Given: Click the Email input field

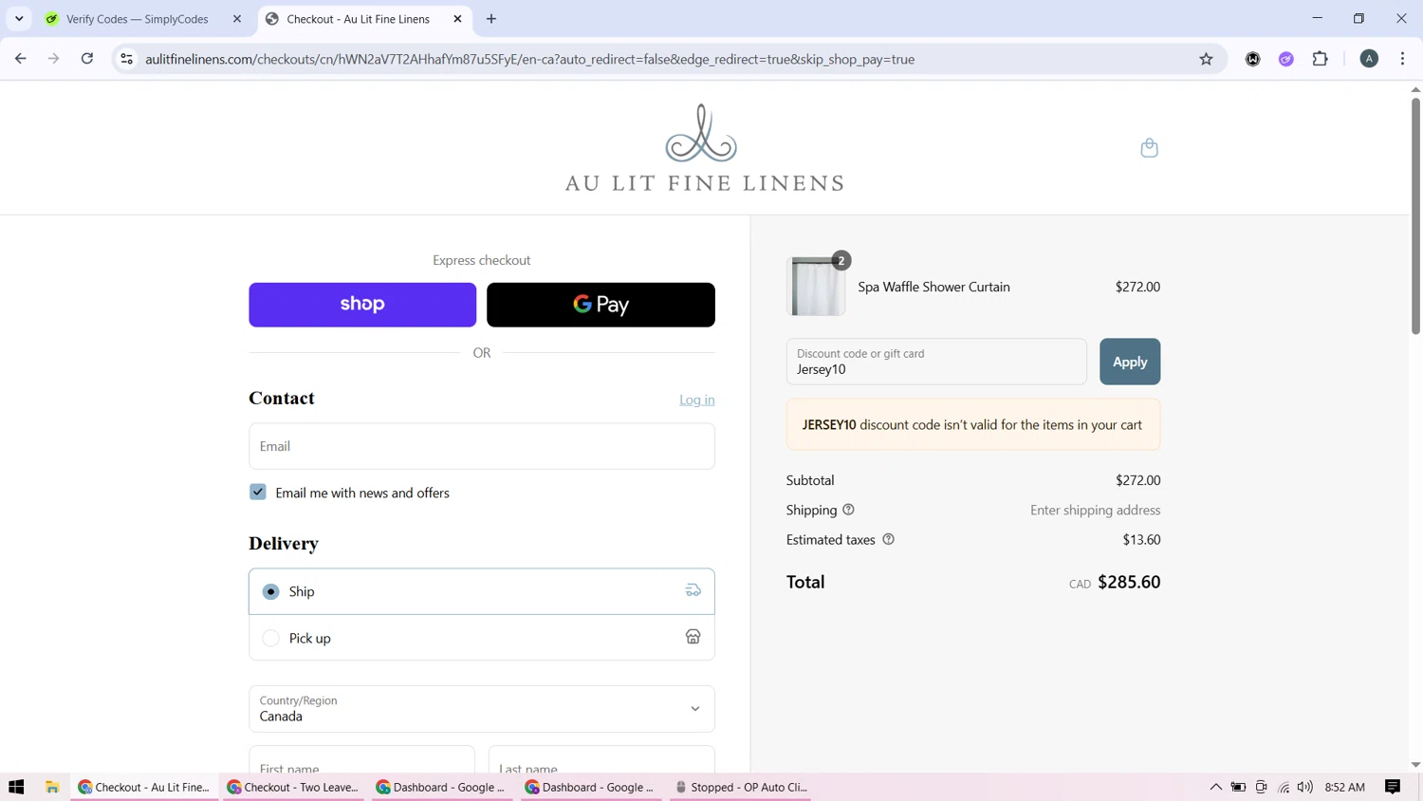Looking at the screenshot, I should 481,446.
